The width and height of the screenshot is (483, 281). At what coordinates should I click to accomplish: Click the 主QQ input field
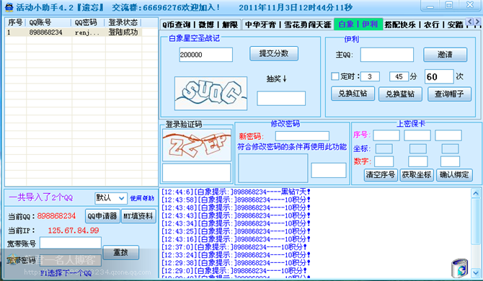click(387, 55)
